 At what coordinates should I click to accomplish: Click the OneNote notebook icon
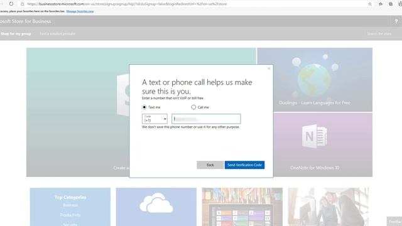(x=314, y=136)
